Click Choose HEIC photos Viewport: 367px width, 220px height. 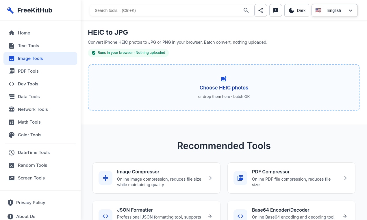click(224, 88)
